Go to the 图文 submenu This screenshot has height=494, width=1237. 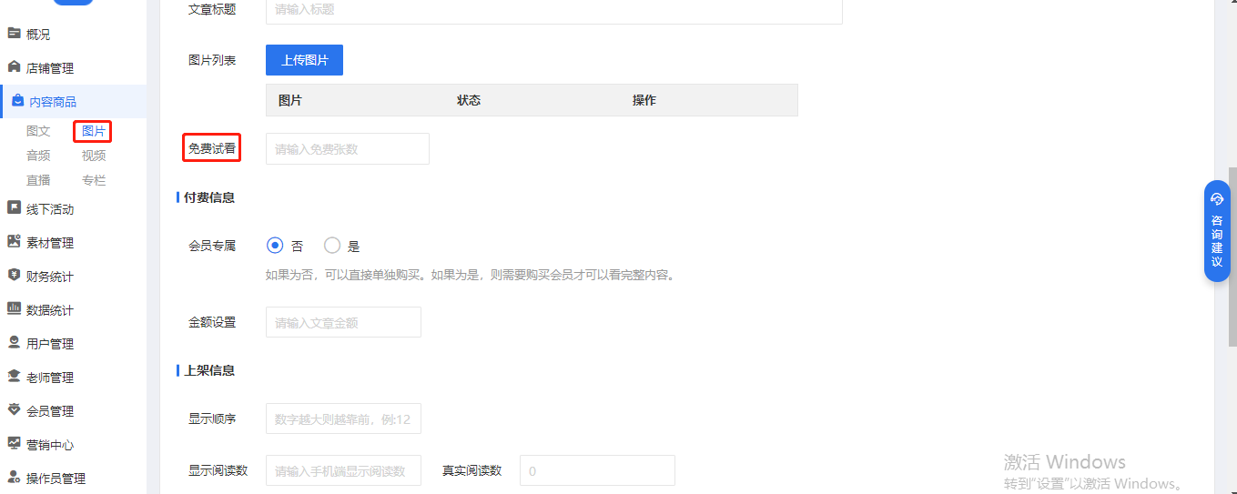coord(38,132)
